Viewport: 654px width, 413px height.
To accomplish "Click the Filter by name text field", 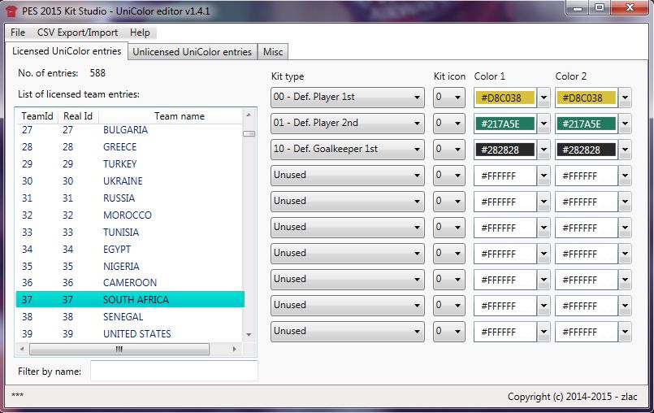I will point(174,371).
